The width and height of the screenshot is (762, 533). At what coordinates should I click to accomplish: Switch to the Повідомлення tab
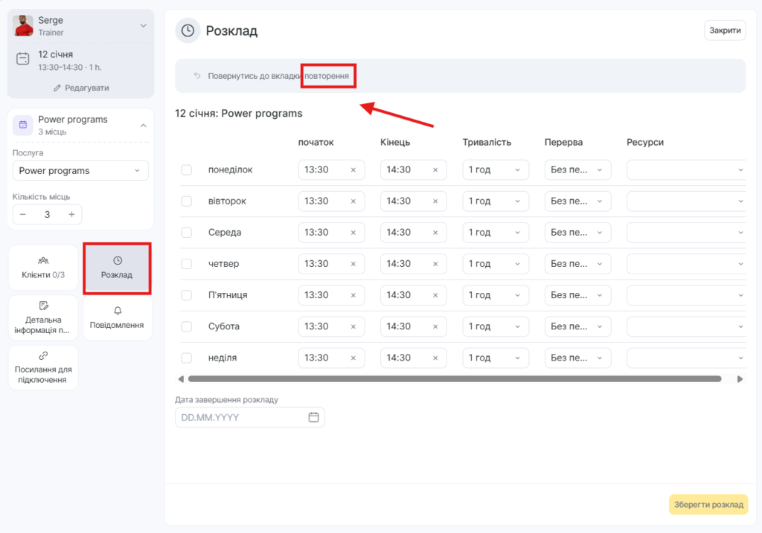click(117, 317)
